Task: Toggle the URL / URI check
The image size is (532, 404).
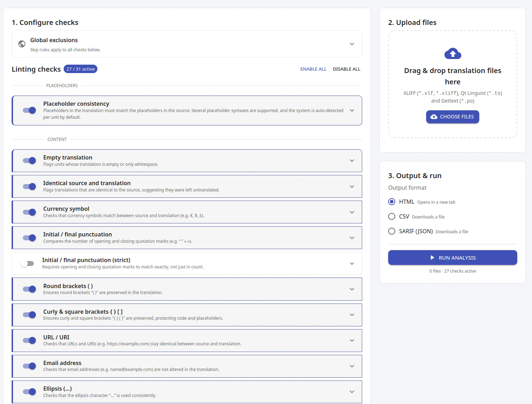Action: tap(30, 340)
